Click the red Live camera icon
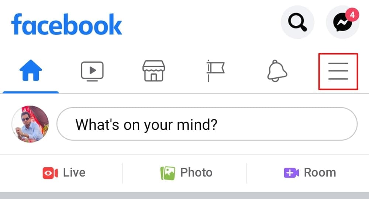The image size is (369, 199). (50, 173)
